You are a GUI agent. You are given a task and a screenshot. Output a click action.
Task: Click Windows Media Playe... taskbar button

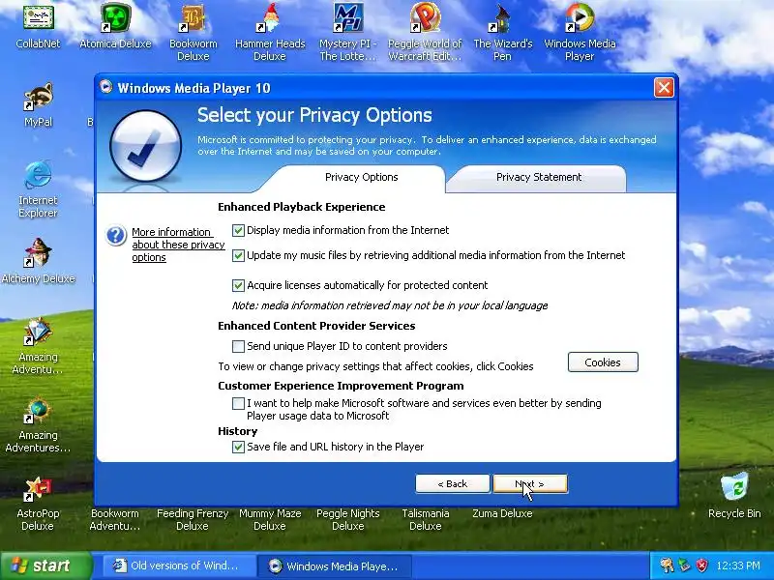point(335,565)
